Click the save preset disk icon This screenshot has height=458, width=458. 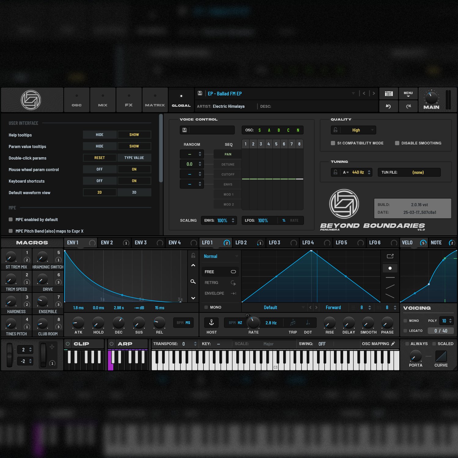click(x=200, y=93)
